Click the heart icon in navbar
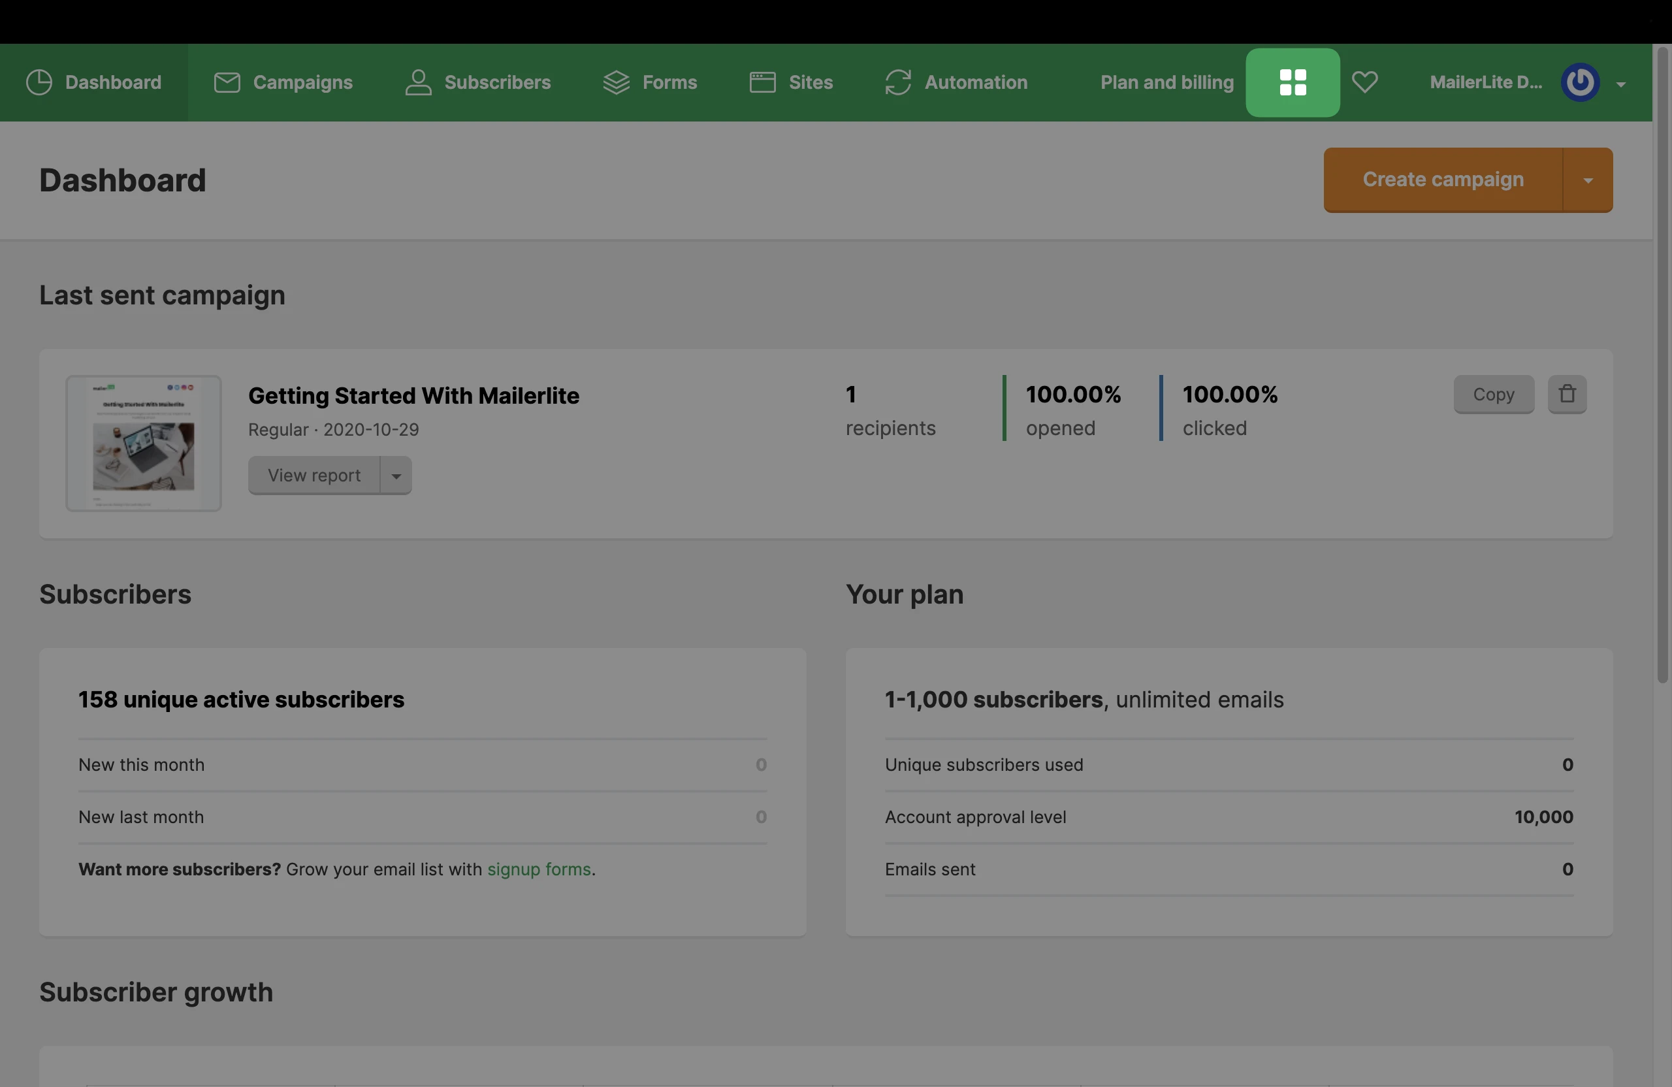 (x=1364, y=82)
